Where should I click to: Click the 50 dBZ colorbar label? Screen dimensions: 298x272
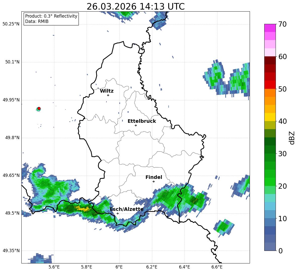tap(282, 89)
